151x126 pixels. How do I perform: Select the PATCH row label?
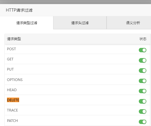12,121
